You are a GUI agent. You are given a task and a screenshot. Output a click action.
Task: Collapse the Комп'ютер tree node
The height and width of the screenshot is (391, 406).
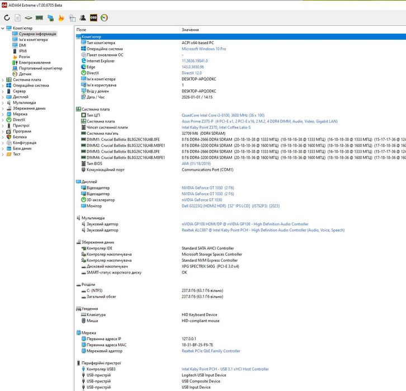(x=3, y=28)
